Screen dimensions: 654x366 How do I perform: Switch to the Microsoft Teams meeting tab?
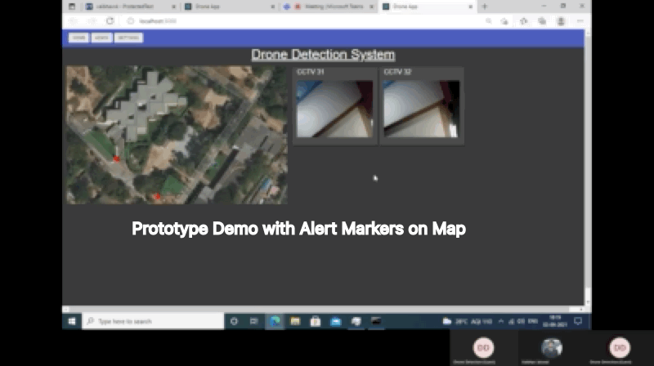[328, 7]
